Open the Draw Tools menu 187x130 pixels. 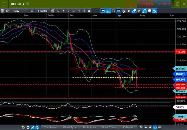point(109,127)
